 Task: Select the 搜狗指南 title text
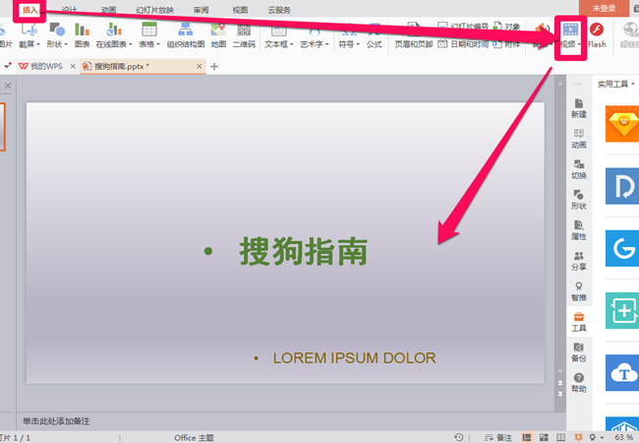[x=304, y=251]
